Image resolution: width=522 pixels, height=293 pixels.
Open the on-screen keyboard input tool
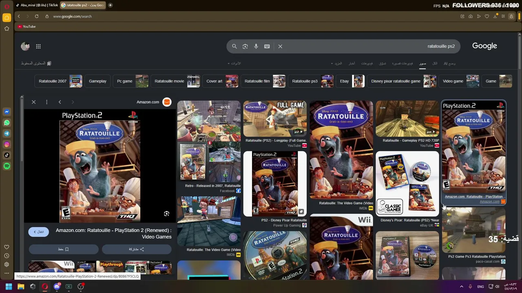coord(267,46)
